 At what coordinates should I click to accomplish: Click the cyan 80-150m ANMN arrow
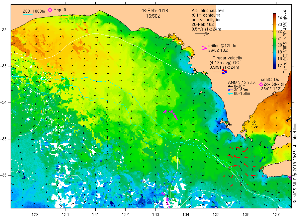pyautogui.click(x=230, y=94)
